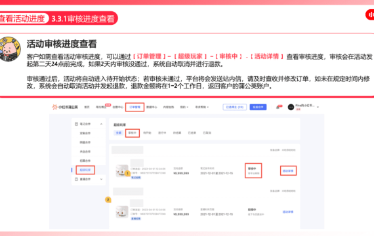
Task: Open the 寻求帮助 dropdown in the navbar
Action: [202, 108]
